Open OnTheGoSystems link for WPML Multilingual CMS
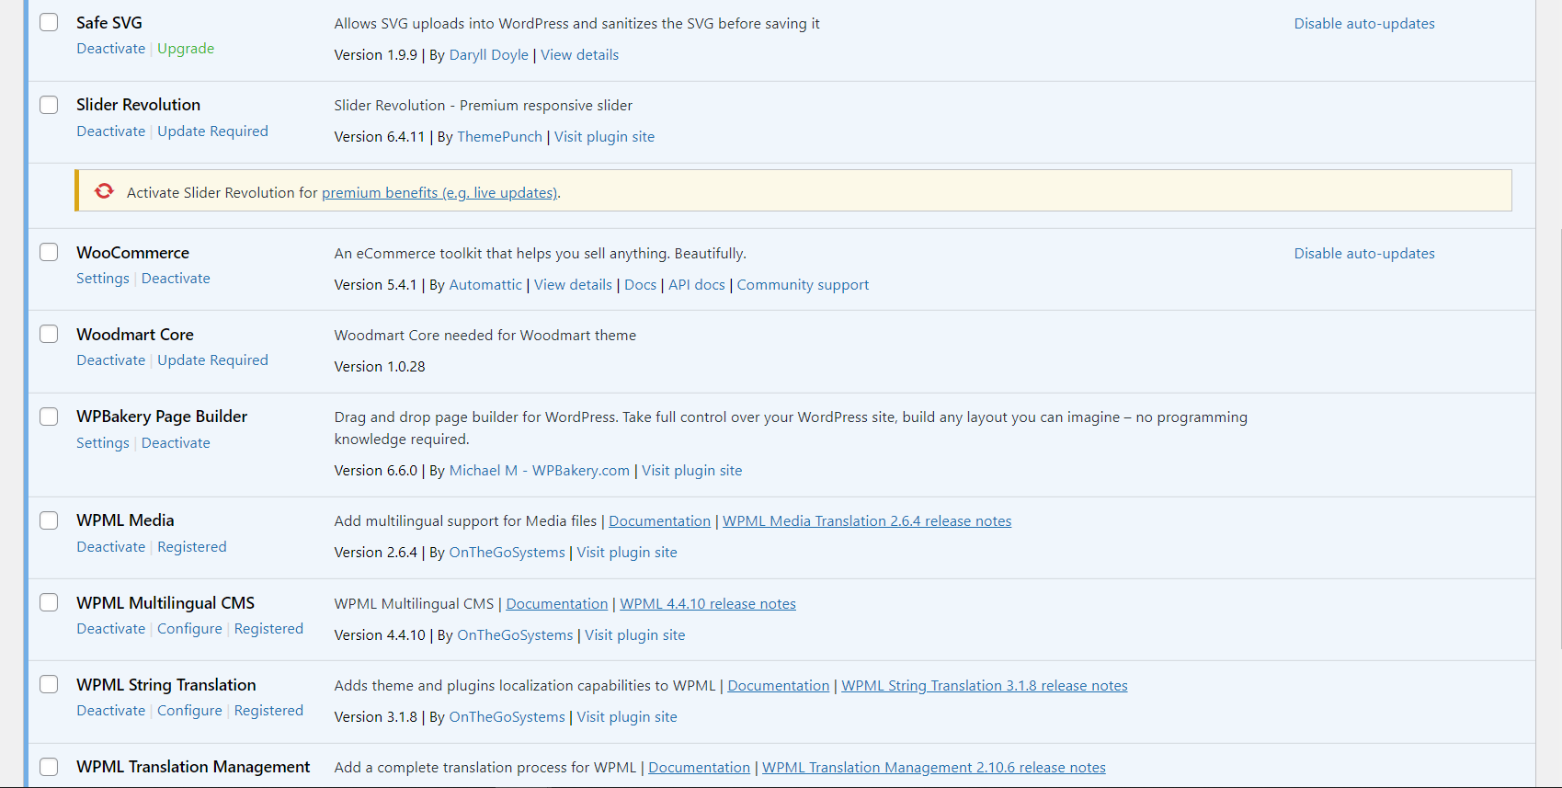Viewport: 1562px width, 788px height. click(515, 635)
